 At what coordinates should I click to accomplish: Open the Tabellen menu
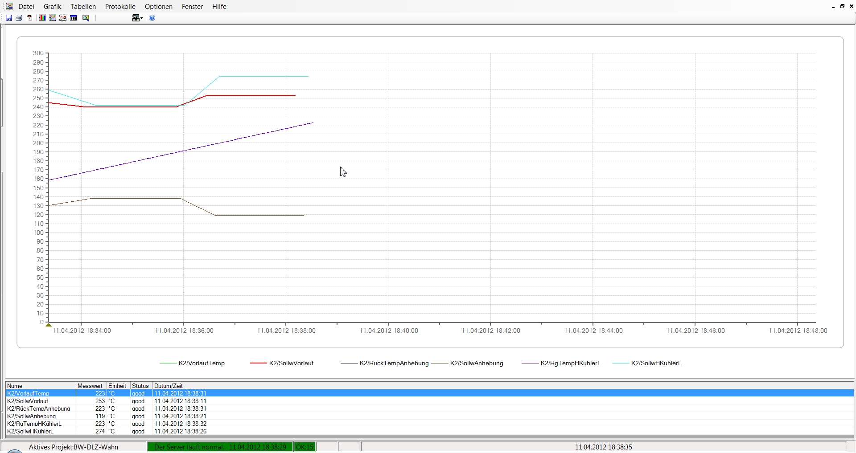point(83,7)
